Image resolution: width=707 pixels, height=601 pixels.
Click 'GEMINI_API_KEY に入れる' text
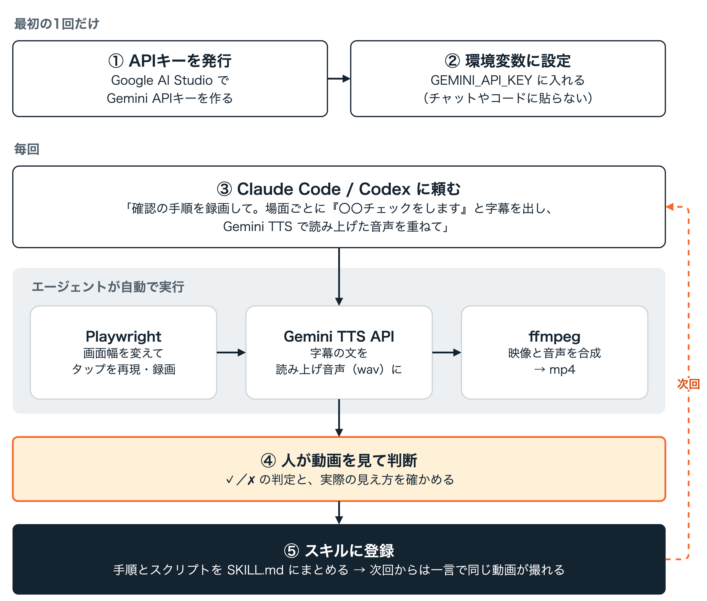pos(507,80)
